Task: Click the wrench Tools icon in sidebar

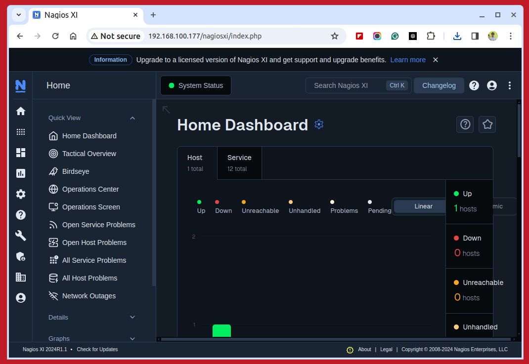Action: [x=20, y=236]
